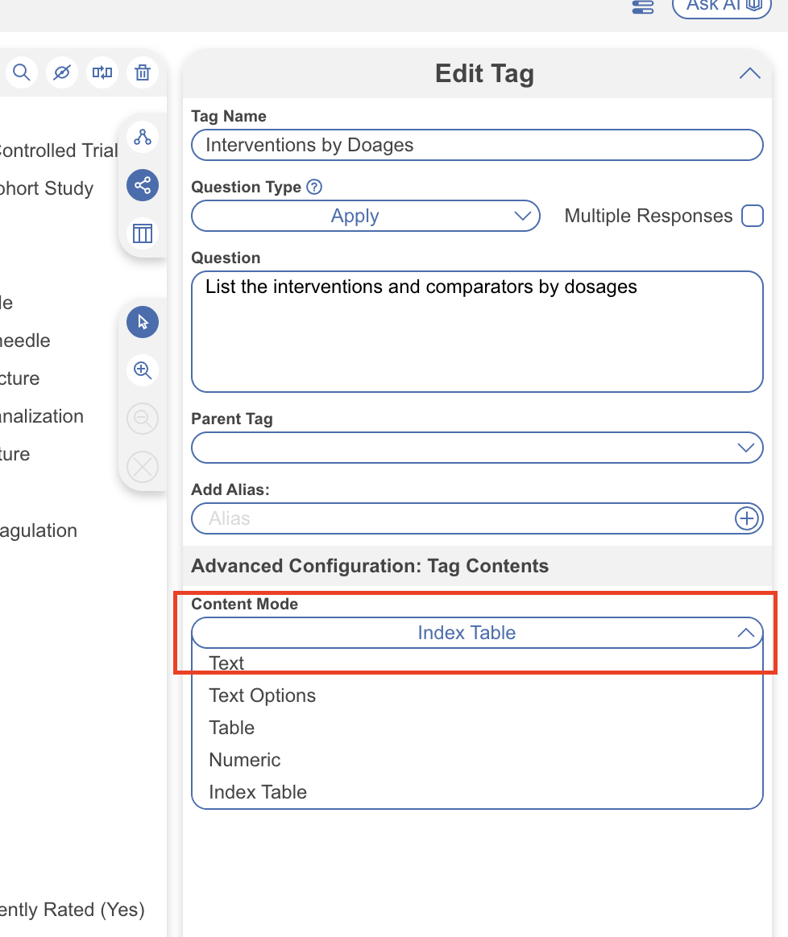This screenshot has width=788, height=937.
Task: Choose Numeric in Content Mode list
Action: pos(245,760)
